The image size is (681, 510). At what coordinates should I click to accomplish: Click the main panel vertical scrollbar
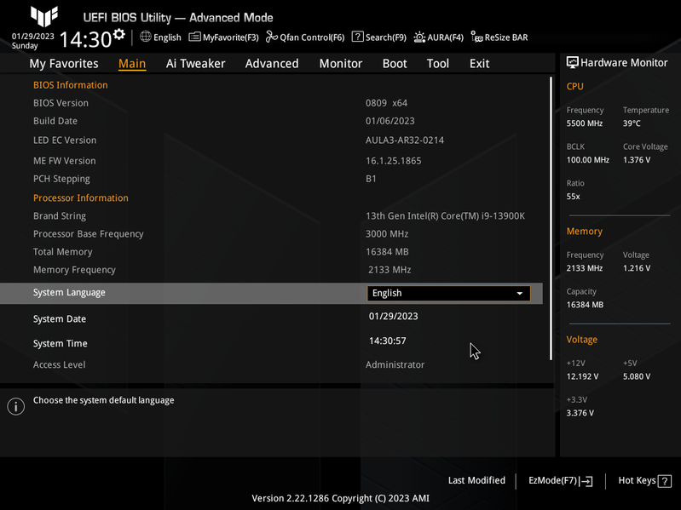551,213
